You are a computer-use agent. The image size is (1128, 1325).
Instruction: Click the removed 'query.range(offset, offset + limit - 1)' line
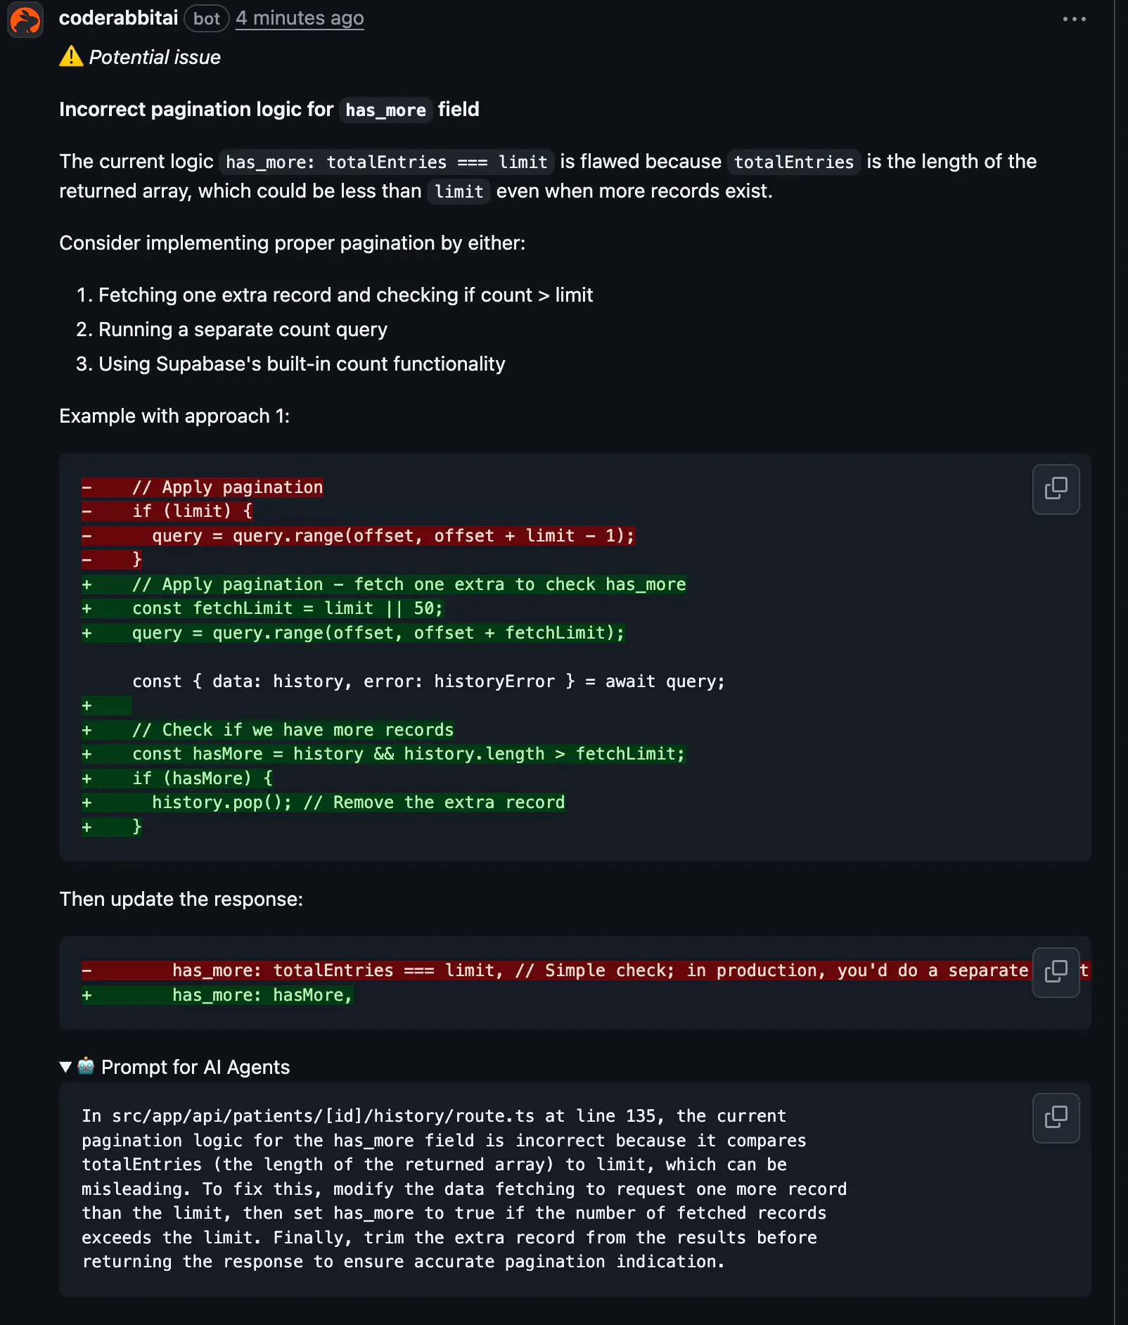click(393, 536)
